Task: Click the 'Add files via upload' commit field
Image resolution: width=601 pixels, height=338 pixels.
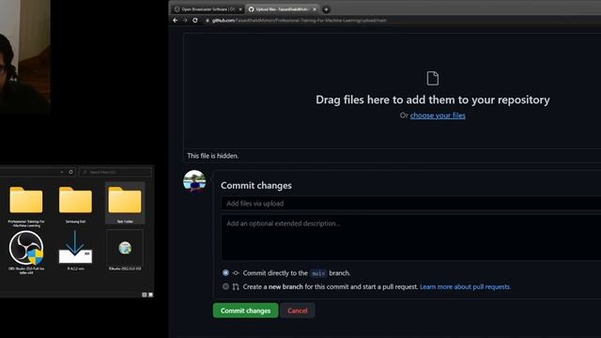Action: [x=411, y=204]
